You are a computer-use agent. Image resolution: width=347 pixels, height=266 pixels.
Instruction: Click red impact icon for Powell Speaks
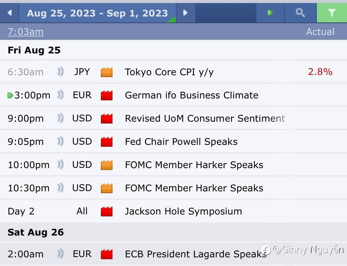pyautogui.click(x=106, y=142)
